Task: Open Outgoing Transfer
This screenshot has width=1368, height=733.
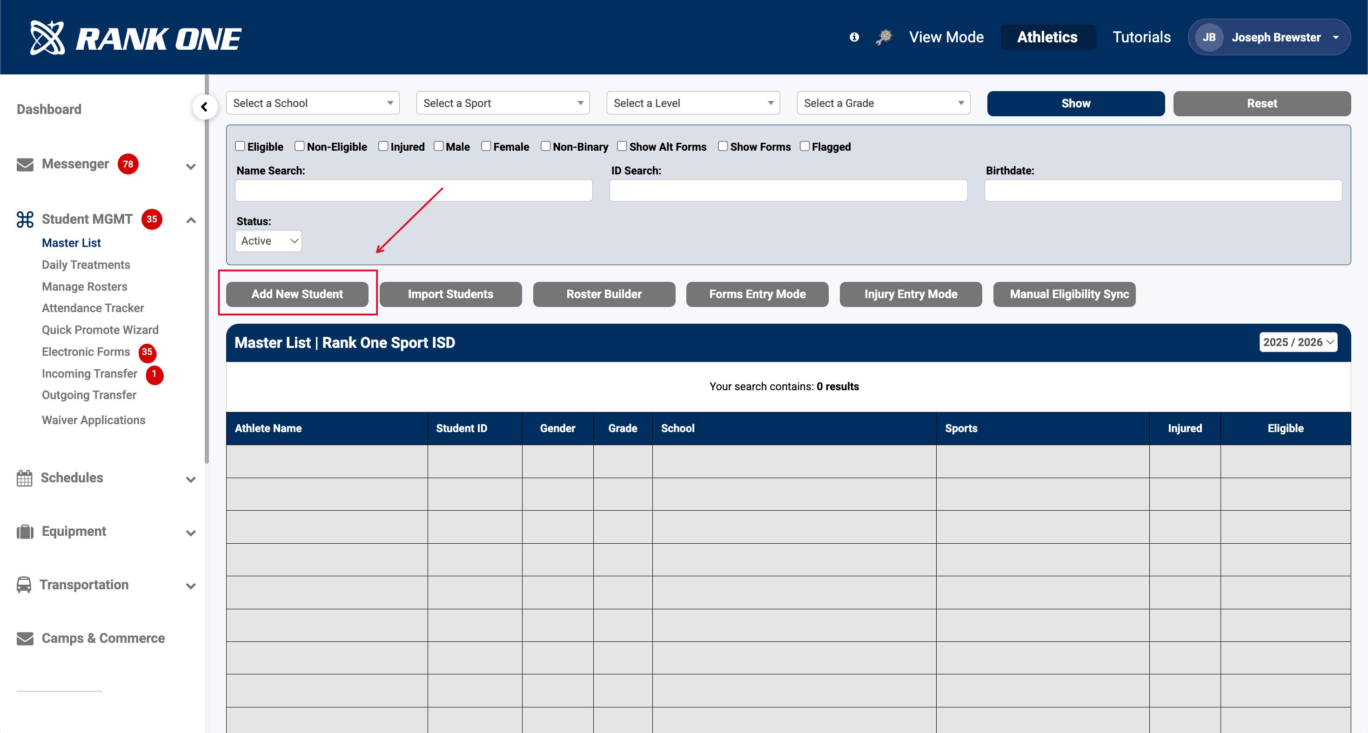Action: pos(89,395)
